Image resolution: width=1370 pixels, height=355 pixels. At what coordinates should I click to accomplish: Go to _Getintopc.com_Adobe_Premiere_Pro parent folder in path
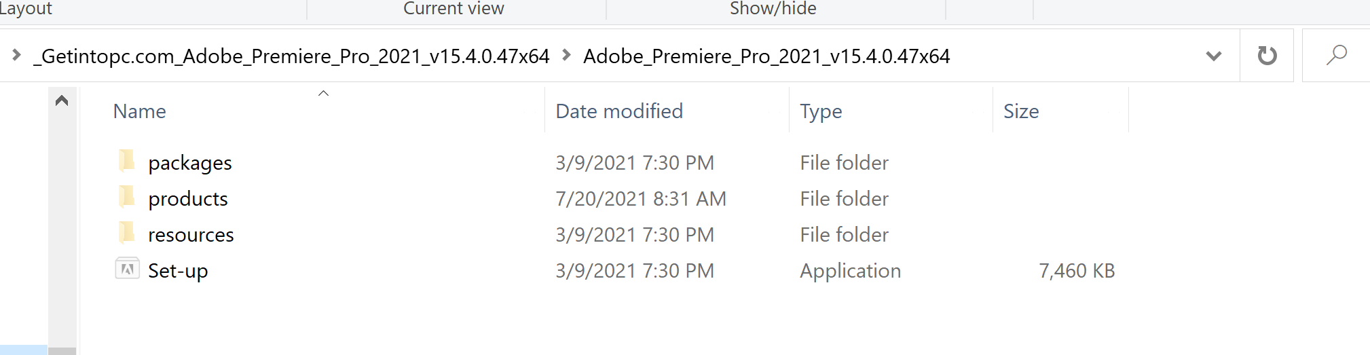(x=291, y=56)
